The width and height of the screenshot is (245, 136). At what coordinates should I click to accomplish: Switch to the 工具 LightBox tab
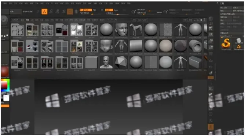(x=32, y=20)
